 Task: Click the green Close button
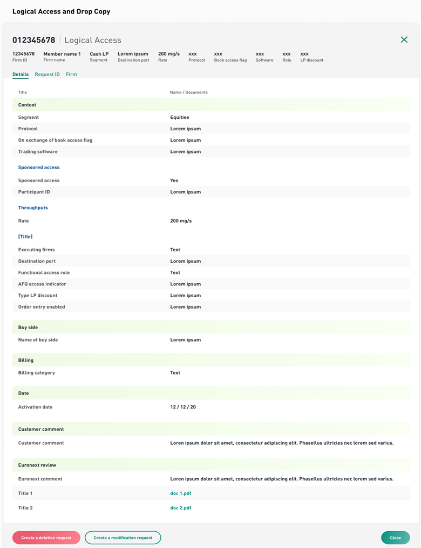pyautogui.click(x=395, y=538)
